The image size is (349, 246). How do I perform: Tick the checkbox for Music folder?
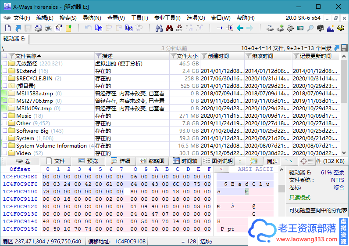point(5,116)
